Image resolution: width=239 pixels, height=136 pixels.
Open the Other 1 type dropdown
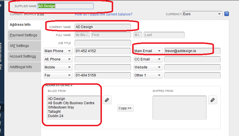[148, 75]
